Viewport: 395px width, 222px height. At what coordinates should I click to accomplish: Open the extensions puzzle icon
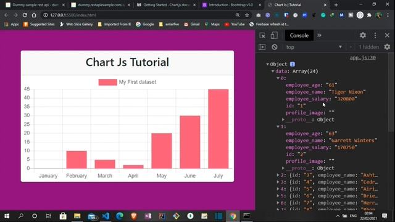tap(369, 15)
